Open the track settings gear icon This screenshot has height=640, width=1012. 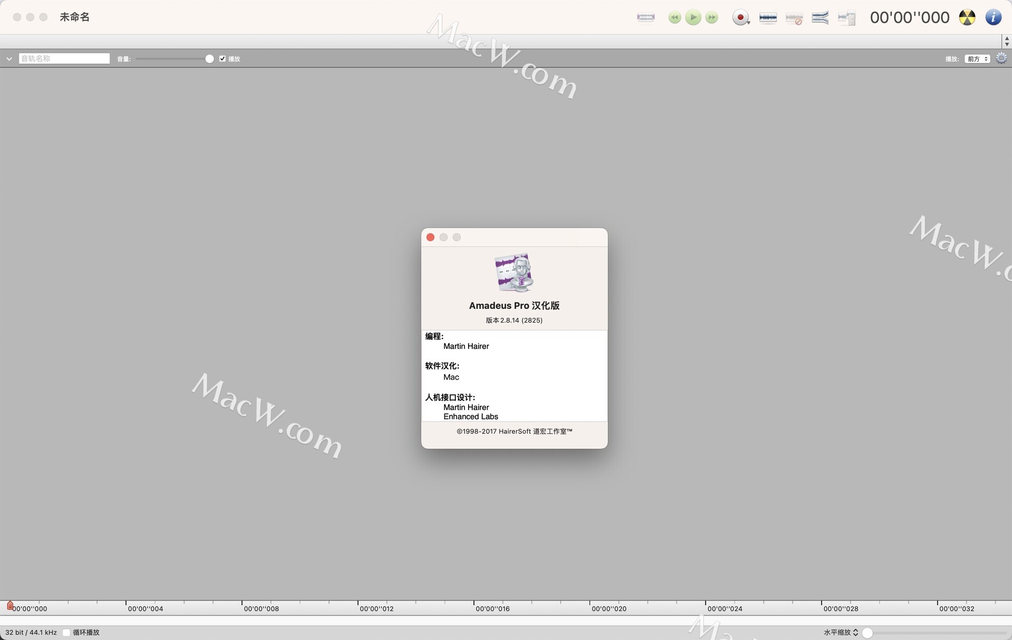[x=1001, y=58]
